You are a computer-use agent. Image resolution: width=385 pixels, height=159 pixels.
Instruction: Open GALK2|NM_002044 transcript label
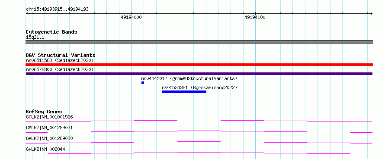45,149
